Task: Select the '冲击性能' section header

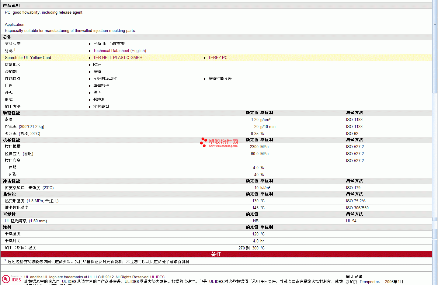Action: tap(12, 181)
